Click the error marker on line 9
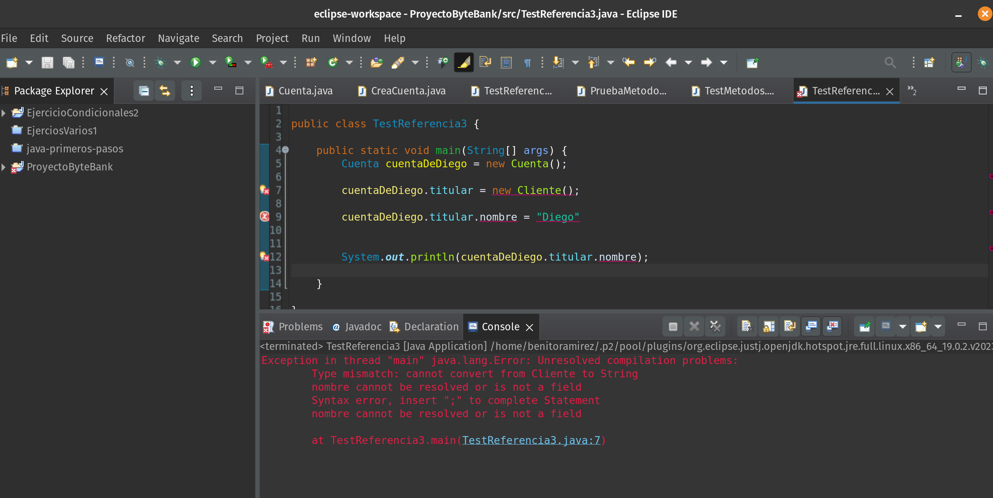Image resolution: width=993 pixels, height=498 pixels. pos(265,216)
